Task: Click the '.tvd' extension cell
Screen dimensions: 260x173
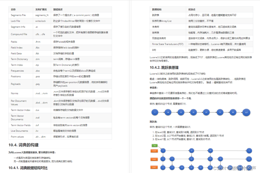Action: 42,117
